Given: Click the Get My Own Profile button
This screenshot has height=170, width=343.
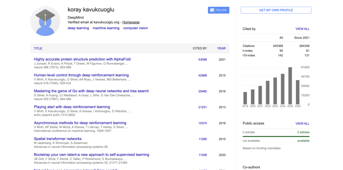Looking at the screenshot, I should coord(276,10).
